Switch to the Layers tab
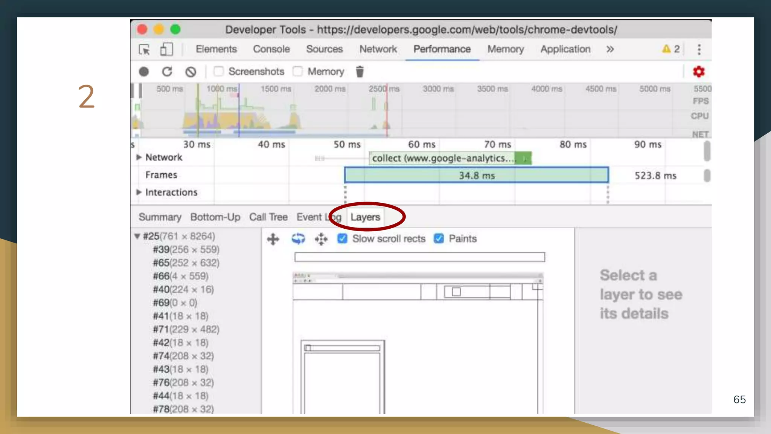 click(x=365, y=217)
